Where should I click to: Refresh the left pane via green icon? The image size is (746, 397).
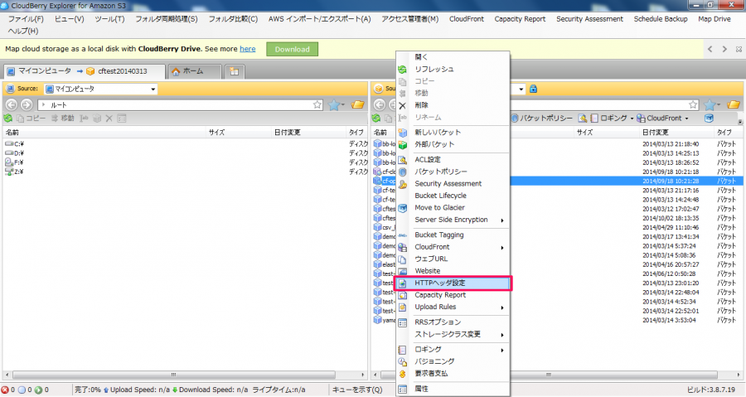(8, 119)
